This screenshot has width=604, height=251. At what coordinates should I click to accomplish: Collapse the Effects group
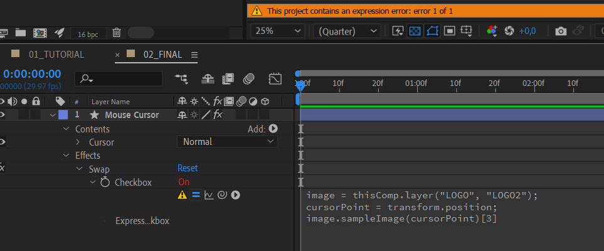66,156
